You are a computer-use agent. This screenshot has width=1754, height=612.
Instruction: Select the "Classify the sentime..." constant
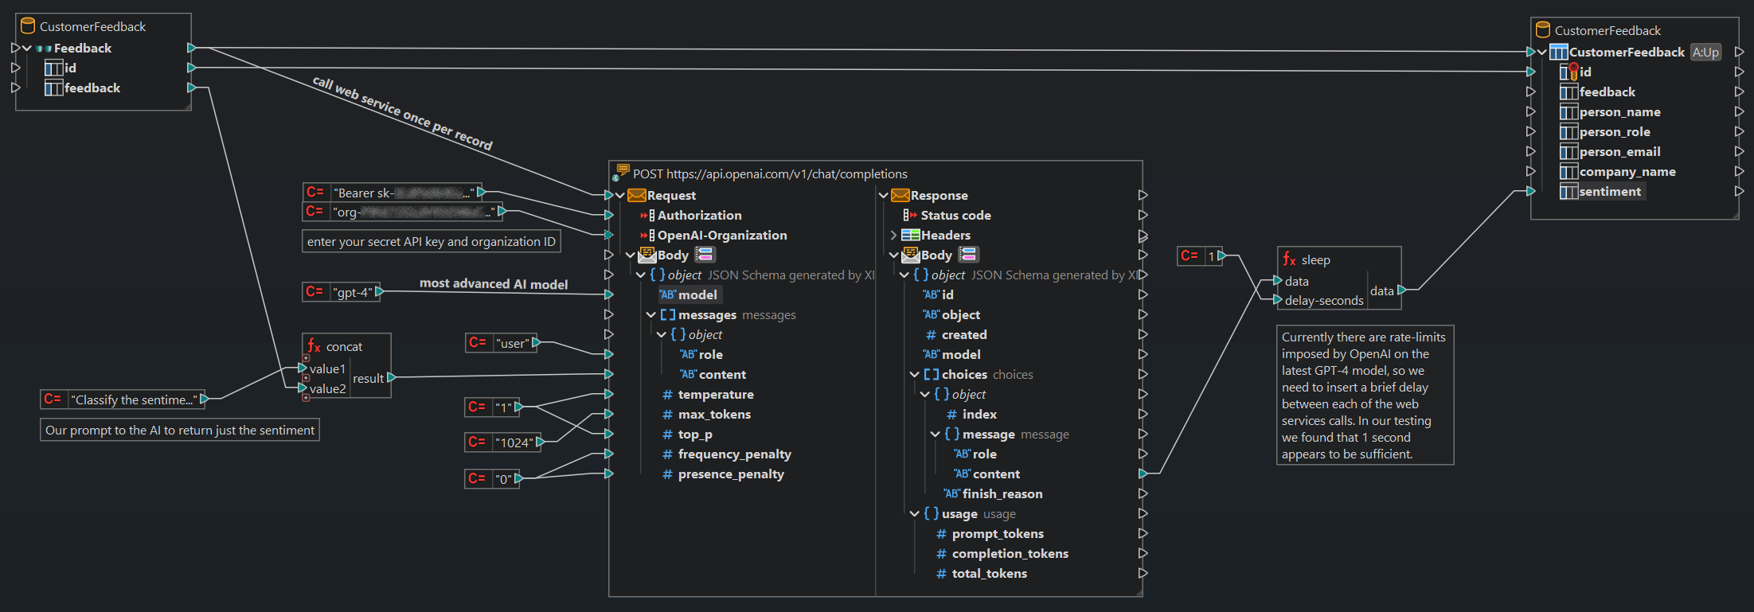[x=132, y=400]
